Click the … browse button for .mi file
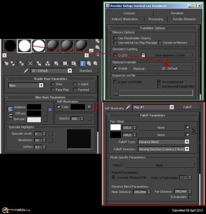206x214 pixels. 116,93
